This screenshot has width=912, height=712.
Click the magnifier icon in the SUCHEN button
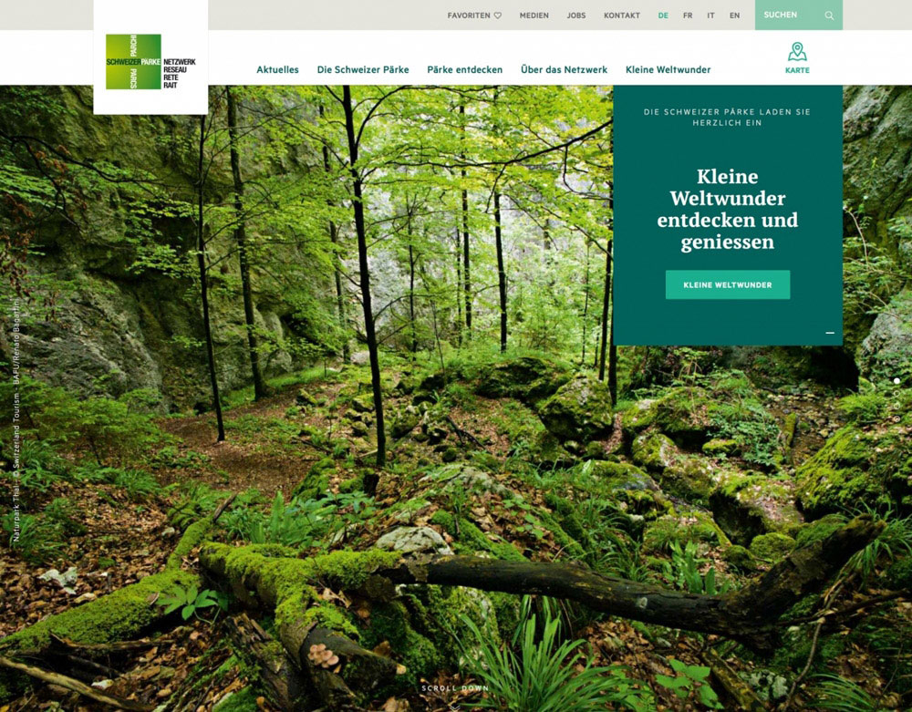click(x=828, y=15)
